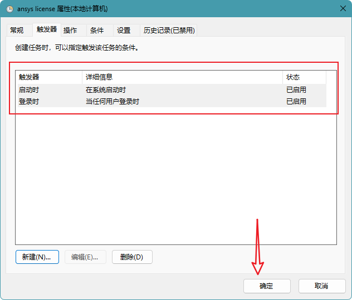Select the 启动时 trigger row
This screenshot has height=300, width=352.
click(172, 90)
